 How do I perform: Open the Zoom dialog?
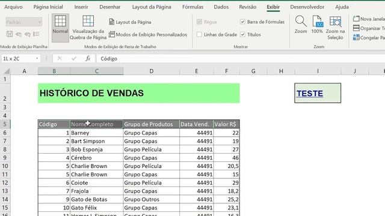tap(301, 25)
